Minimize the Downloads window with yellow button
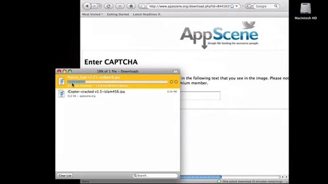Image resolution: width=328 pixels, height=184 pixels. (65, 72)
